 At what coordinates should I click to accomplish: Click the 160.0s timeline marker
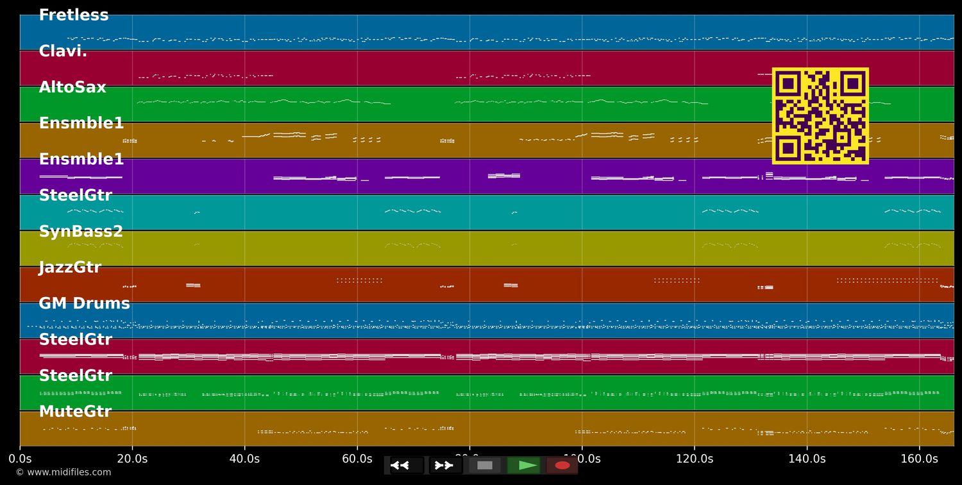point(919,459)
